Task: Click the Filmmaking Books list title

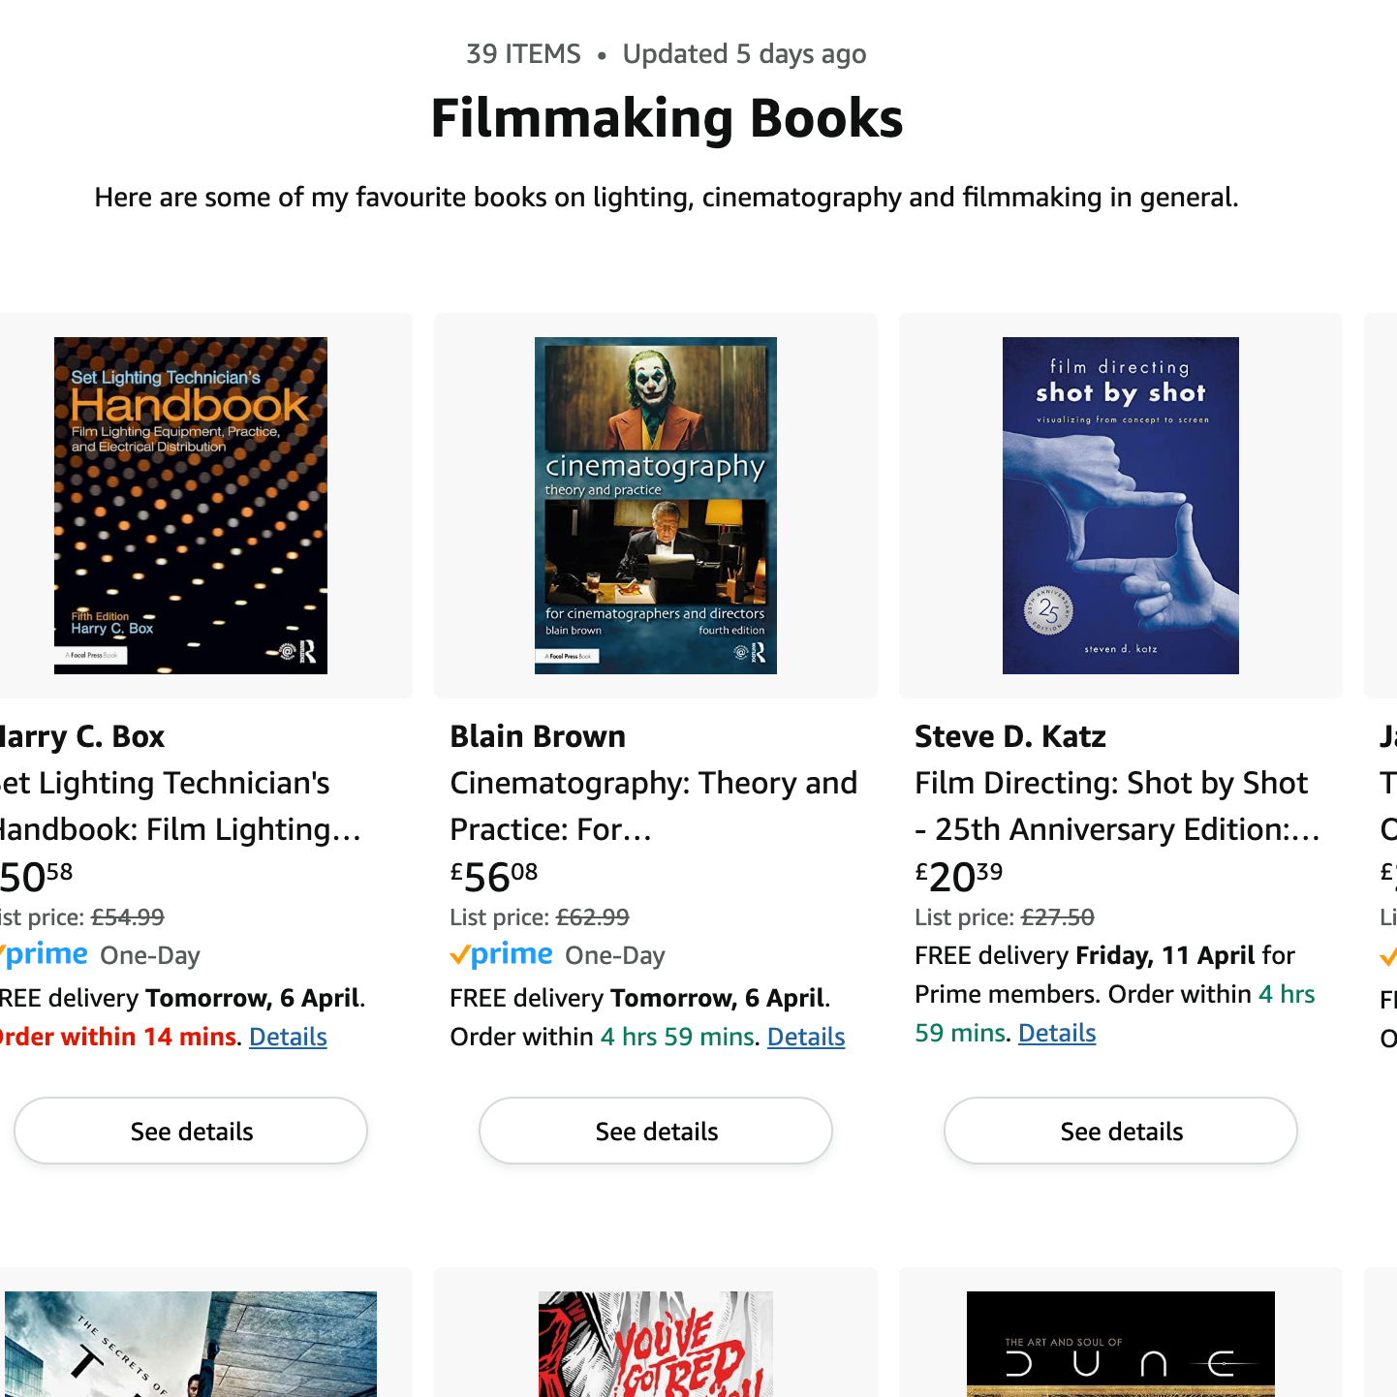Action: [667, 118]
